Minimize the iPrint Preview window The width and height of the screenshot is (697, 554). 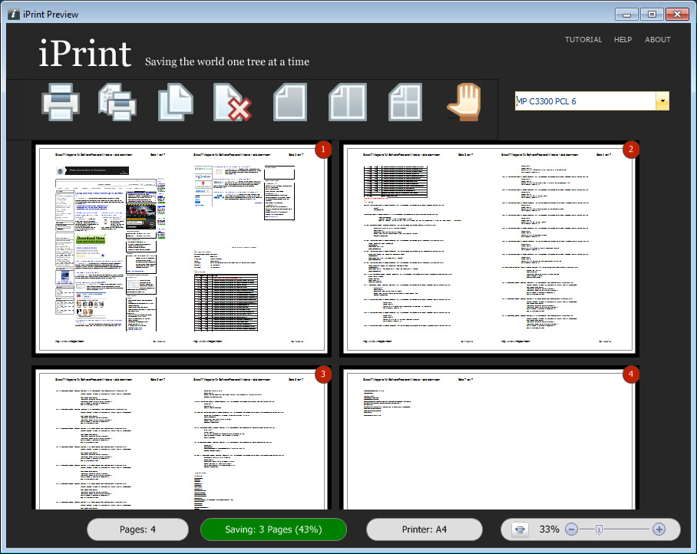[x=627, y=15]
